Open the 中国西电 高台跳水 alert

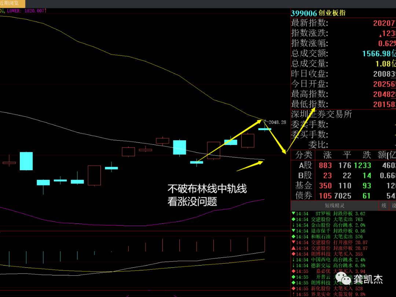coord(328,260)
